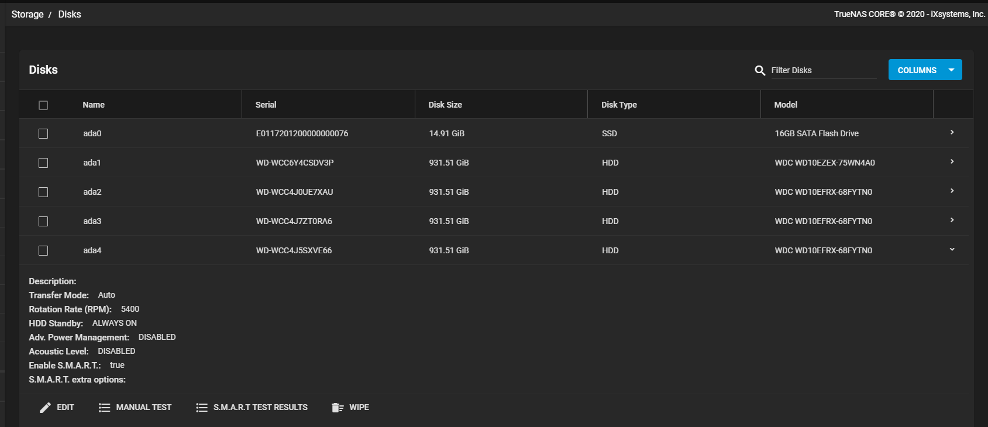The height and width of the screenshot is (427, 988).
Task: Expand the ada1 disk row details
Action: tap(952, 162)
